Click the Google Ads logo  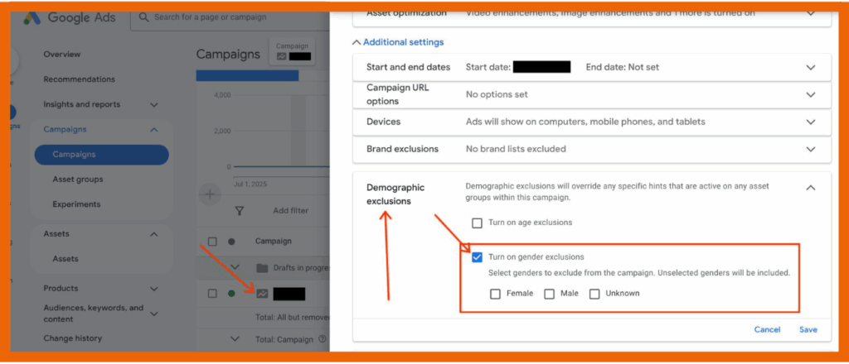point(33,17)
